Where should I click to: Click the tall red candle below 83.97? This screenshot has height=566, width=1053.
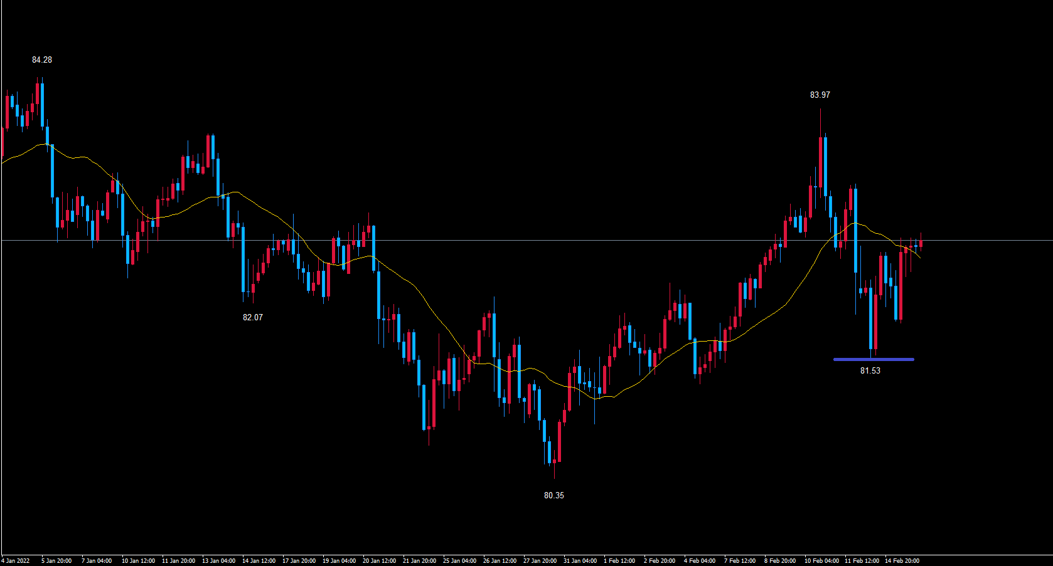pyautogui.click(x=820, y=162)
